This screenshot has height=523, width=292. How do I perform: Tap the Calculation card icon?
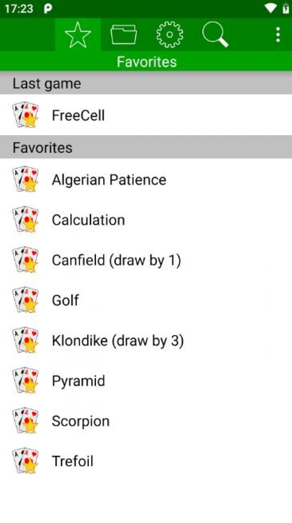[x=25, y=220]
